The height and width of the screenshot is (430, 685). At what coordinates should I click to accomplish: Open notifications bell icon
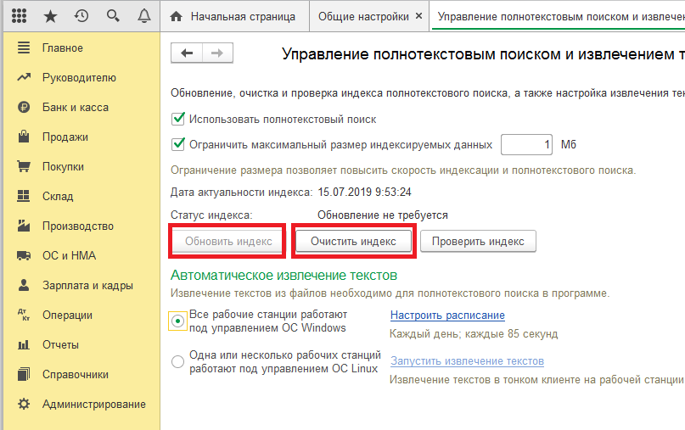(143, 16)
